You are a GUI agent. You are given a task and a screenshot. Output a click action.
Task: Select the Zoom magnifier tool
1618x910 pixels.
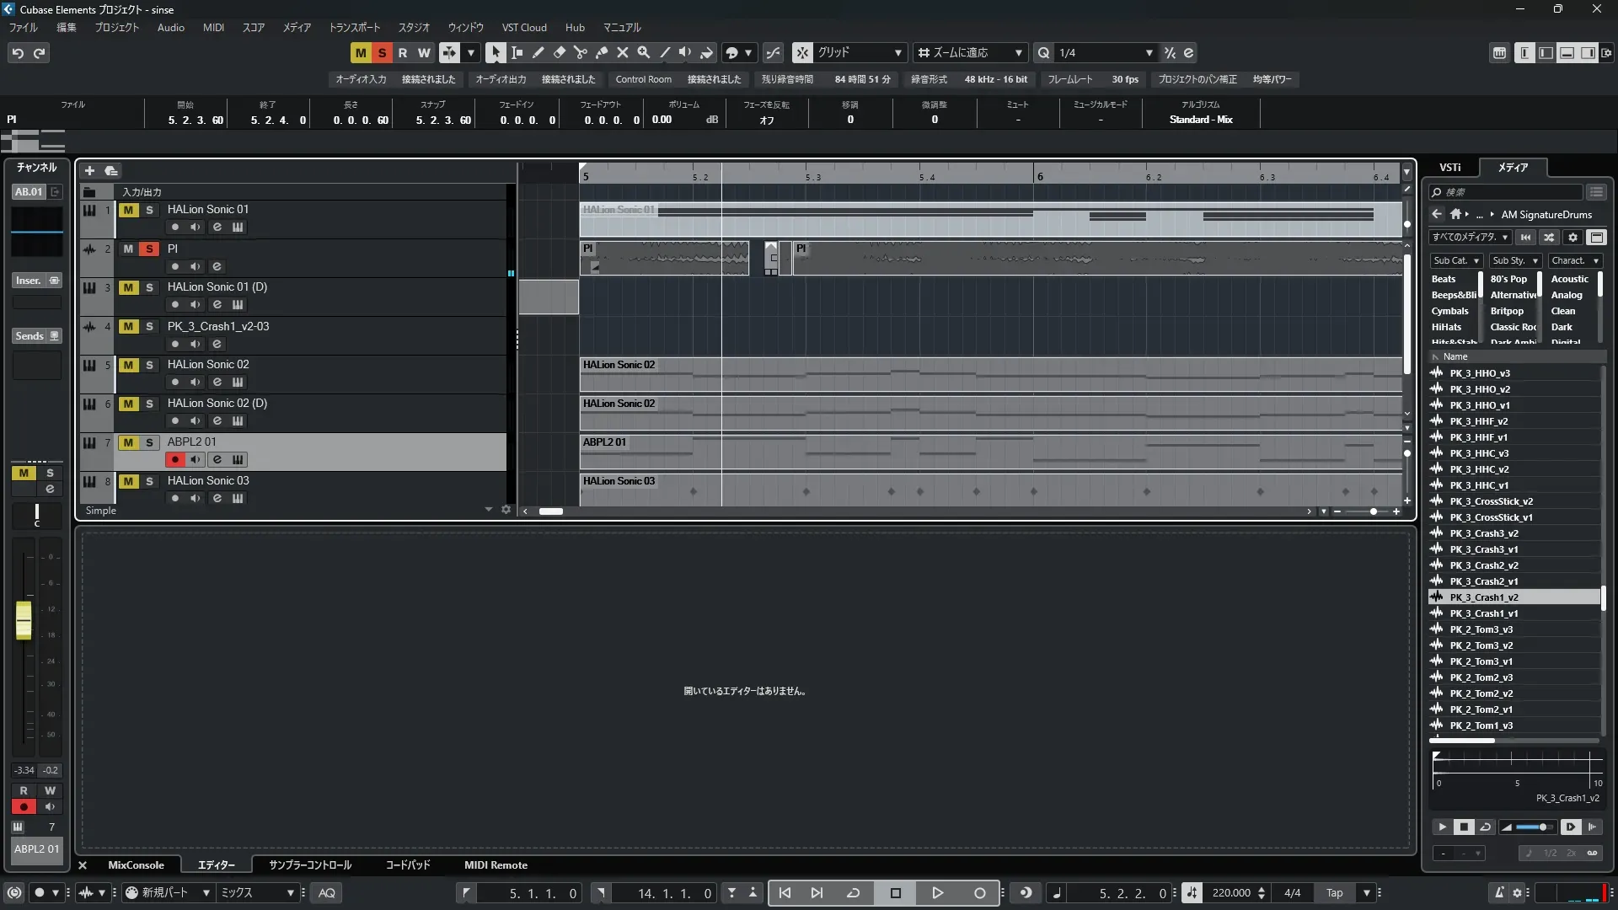click(x=643, y=52)
